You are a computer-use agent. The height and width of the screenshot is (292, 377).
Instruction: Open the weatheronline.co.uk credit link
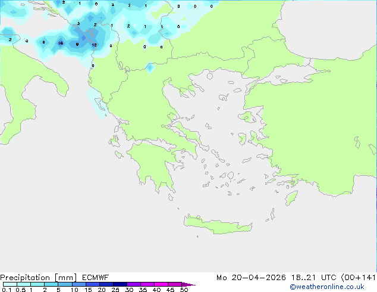click(x=326, y=287)
